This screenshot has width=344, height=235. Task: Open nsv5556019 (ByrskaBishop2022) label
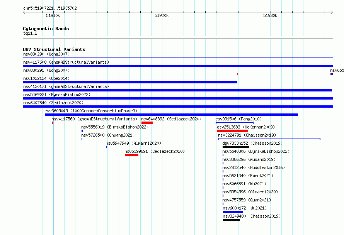pos(115,127)
